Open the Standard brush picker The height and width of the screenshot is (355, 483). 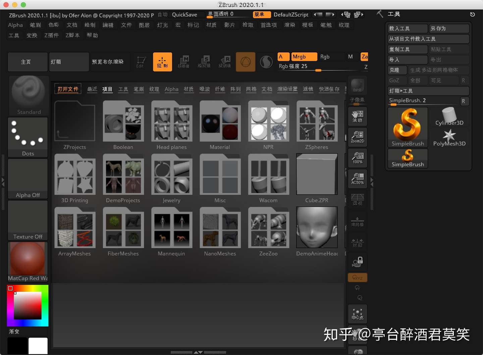pyautogui.click(x=29, y=96)
